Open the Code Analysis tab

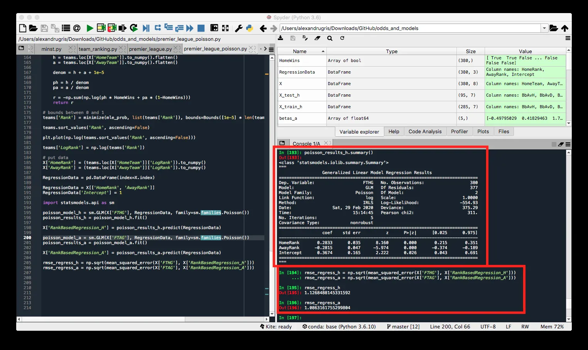pyautogui.click(x=425, y=131)
